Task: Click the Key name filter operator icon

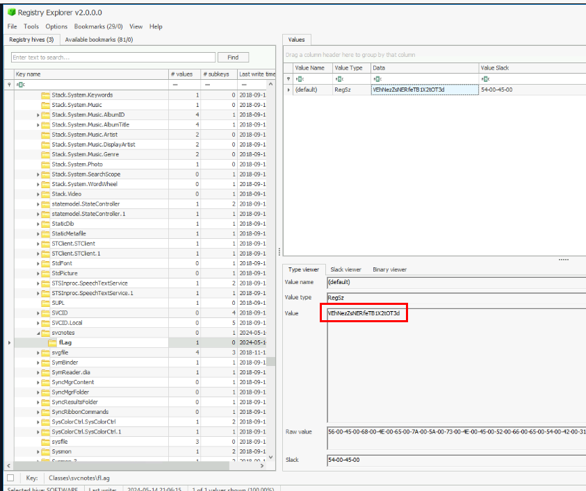Action: 20,85
